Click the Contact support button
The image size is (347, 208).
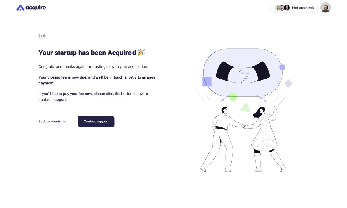[96, 122]
